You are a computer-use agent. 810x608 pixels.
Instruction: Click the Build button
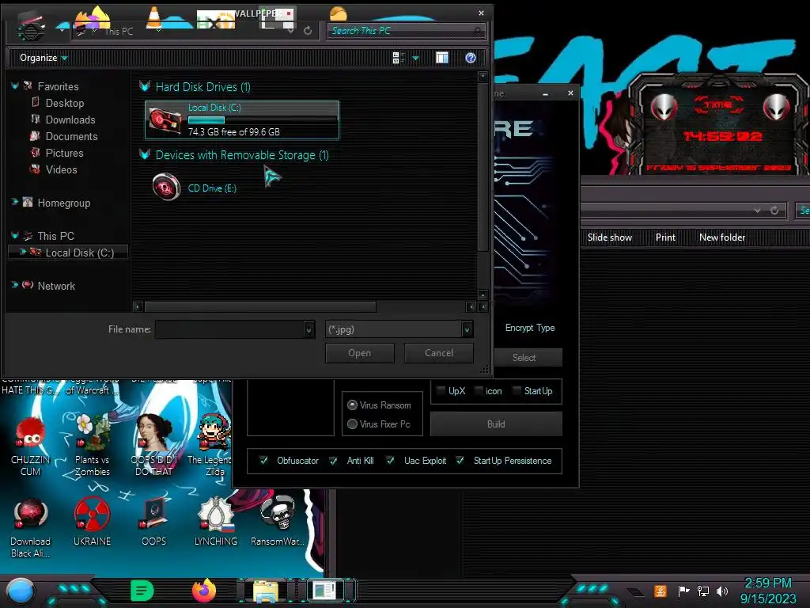(x=496, y=424)
